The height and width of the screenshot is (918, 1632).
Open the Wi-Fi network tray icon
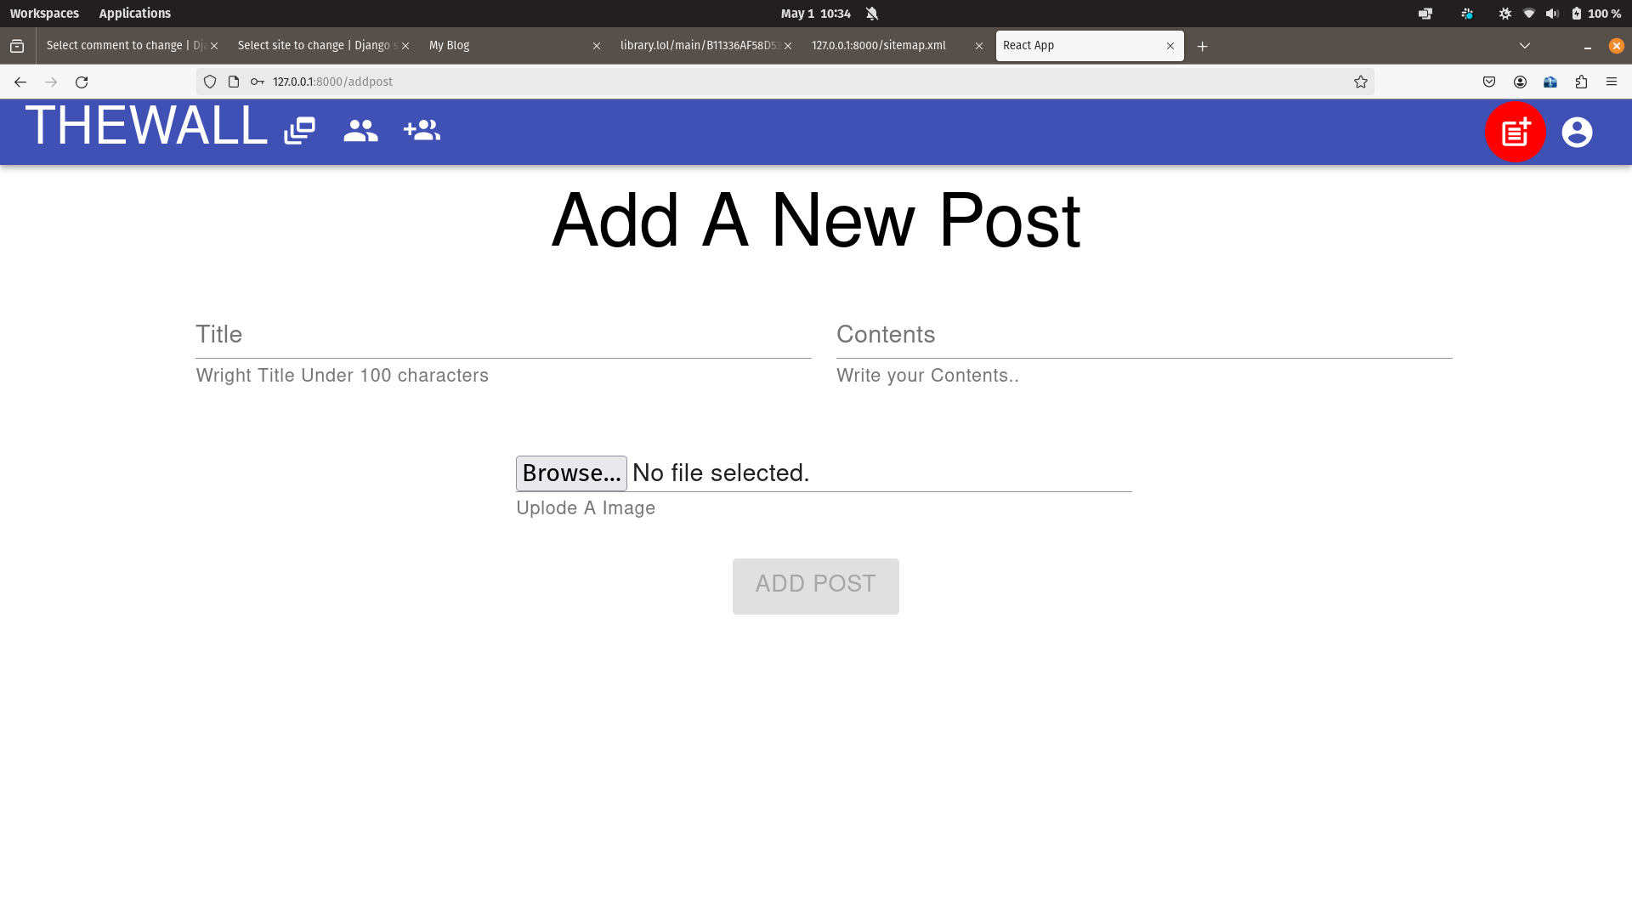pos(1529,14)
